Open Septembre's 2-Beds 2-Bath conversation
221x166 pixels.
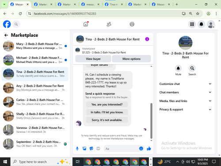35,144
